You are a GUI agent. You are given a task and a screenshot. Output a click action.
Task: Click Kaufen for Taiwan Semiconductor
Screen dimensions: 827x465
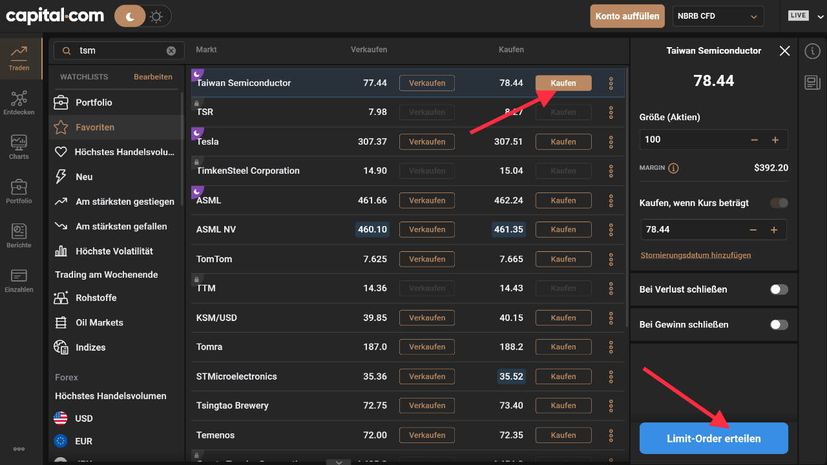pos(563,83)
